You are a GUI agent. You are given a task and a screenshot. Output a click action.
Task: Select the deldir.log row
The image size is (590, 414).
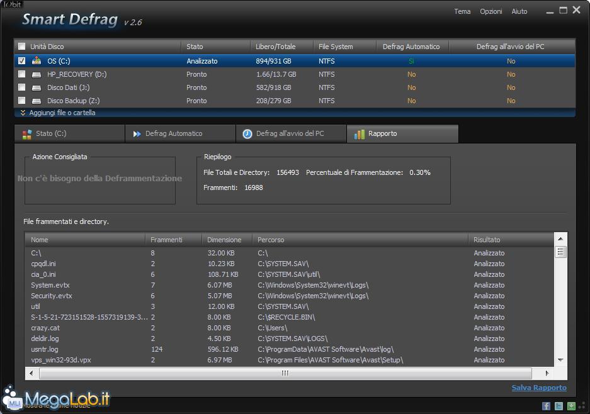tap(290, 338)
